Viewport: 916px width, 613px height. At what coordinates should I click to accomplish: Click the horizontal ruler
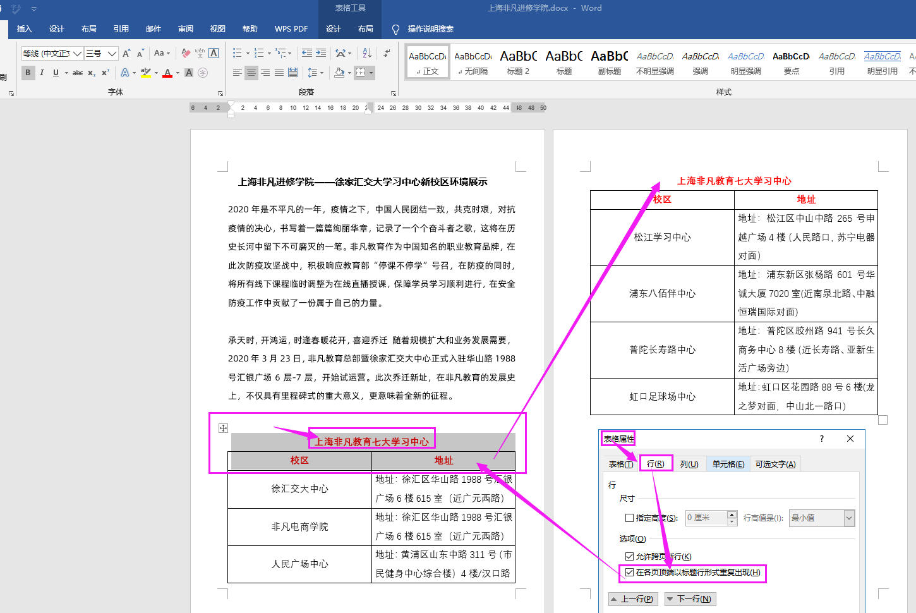click(x=368, y=107)
